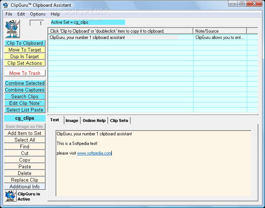Click the ClipGuru title bar application icon
The image size is (265, 208).
6,5
